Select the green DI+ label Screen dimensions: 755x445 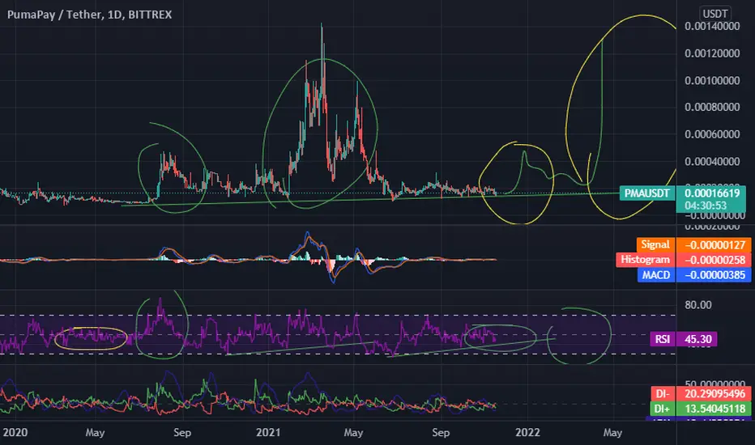click(663, 409)
